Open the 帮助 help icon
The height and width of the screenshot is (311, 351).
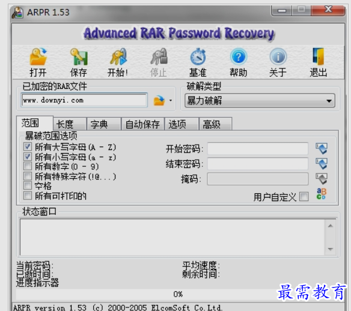point(239,57)
